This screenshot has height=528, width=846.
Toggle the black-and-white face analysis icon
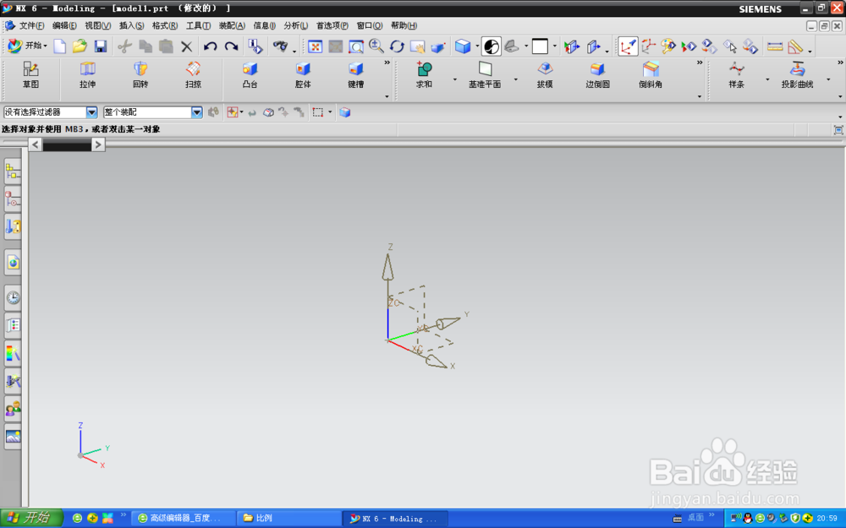[491, 46]
